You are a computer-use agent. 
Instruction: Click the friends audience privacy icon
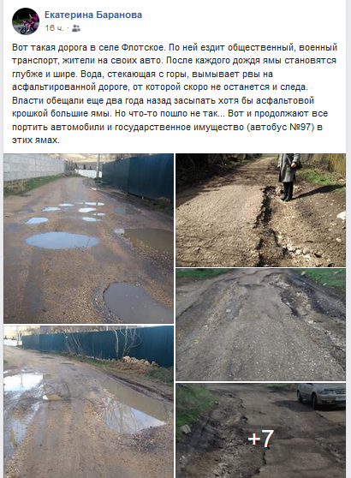coord(76,28)
